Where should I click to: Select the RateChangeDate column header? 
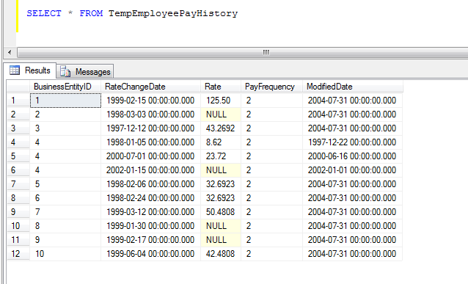tap(150, 87)
